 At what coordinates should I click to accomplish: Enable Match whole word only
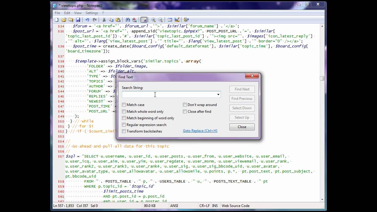point(124,112)
